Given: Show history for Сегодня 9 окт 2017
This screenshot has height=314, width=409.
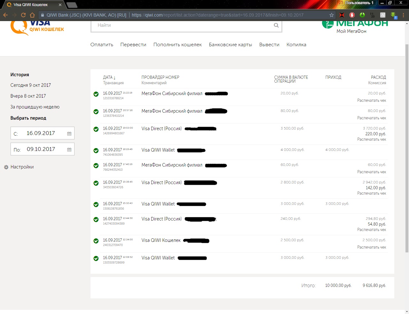Looking at the screenshot, I should pos(31,85).
